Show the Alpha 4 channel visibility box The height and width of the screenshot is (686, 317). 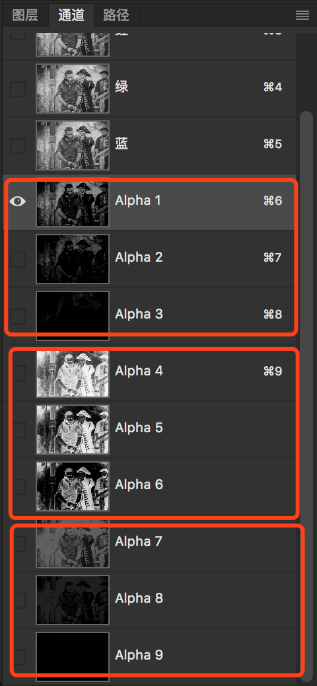click(x=17, y=373)
